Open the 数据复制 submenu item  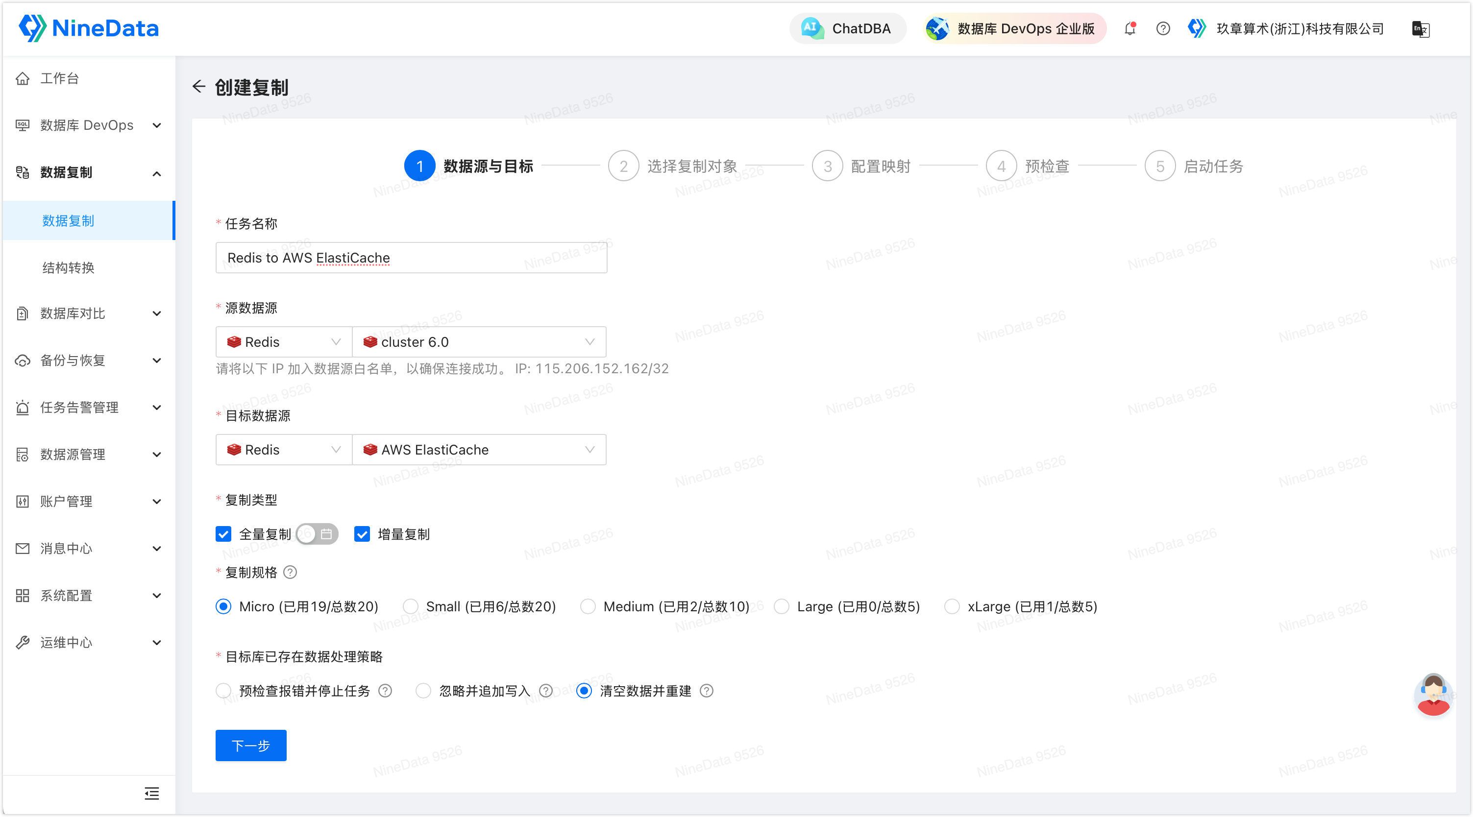tap(89, 220)
